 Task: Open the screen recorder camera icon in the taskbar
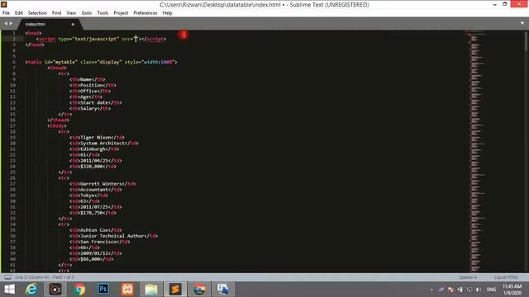pos(55,290)
